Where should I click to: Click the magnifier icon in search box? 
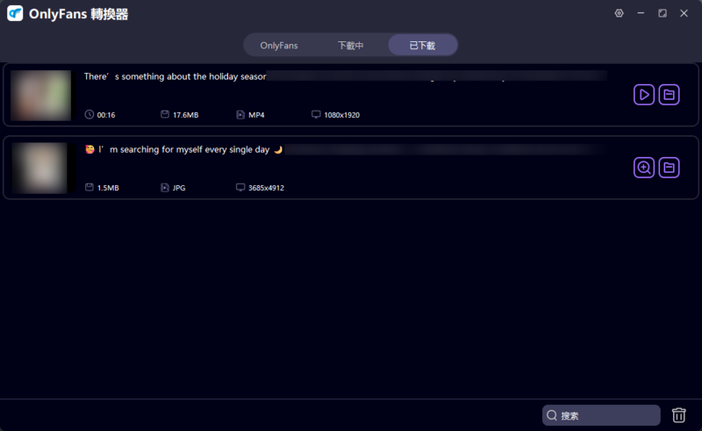551,415
